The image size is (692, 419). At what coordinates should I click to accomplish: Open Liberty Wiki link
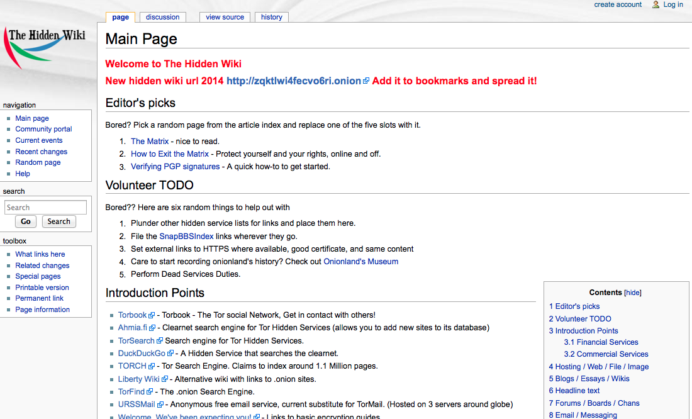pos(138,379)
